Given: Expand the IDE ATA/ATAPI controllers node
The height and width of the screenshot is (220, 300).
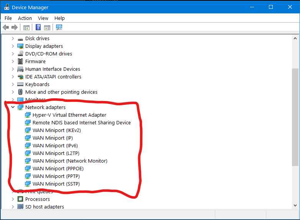Looking at the screenshot, I should pos(13,77).
